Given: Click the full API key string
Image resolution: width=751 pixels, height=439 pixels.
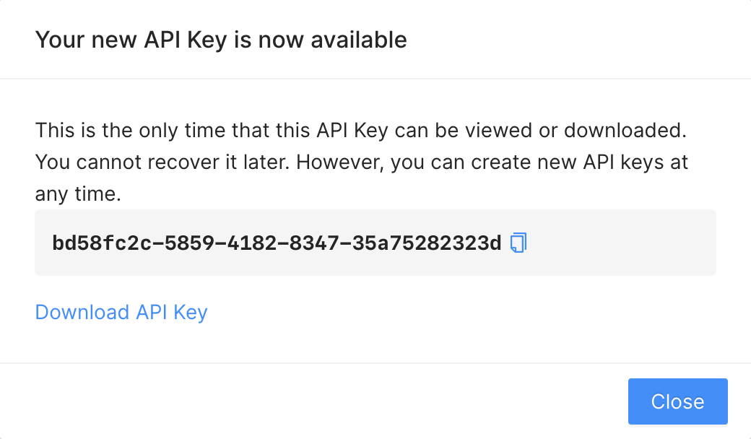Looking at the screenshot, I should tap(277, 243).
